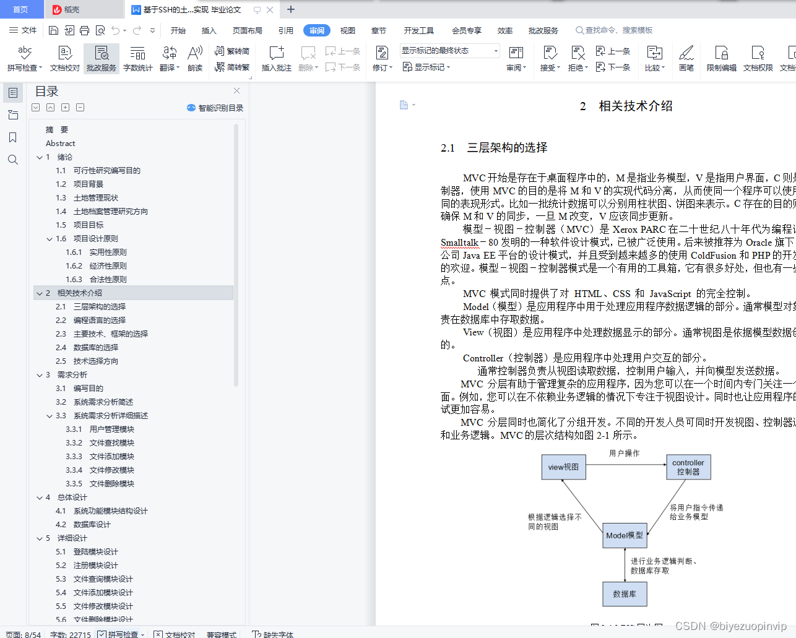Image resolution: width=796 pixels, height=638 pixels.
Task: Open the review pane icon (审阅)
Action: pyautogui.click(x=516, y=59)
